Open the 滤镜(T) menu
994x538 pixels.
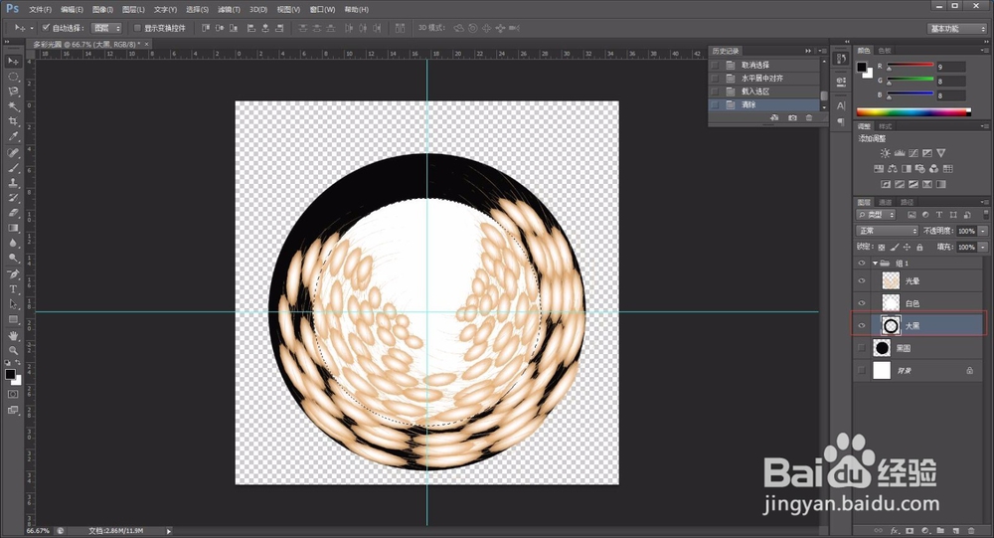click(x=229, y=10)
